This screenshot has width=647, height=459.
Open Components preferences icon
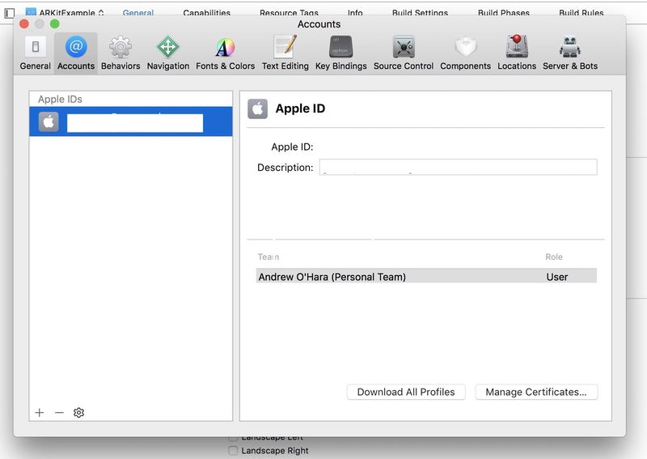pyautogui.click(x=466, y=47)
